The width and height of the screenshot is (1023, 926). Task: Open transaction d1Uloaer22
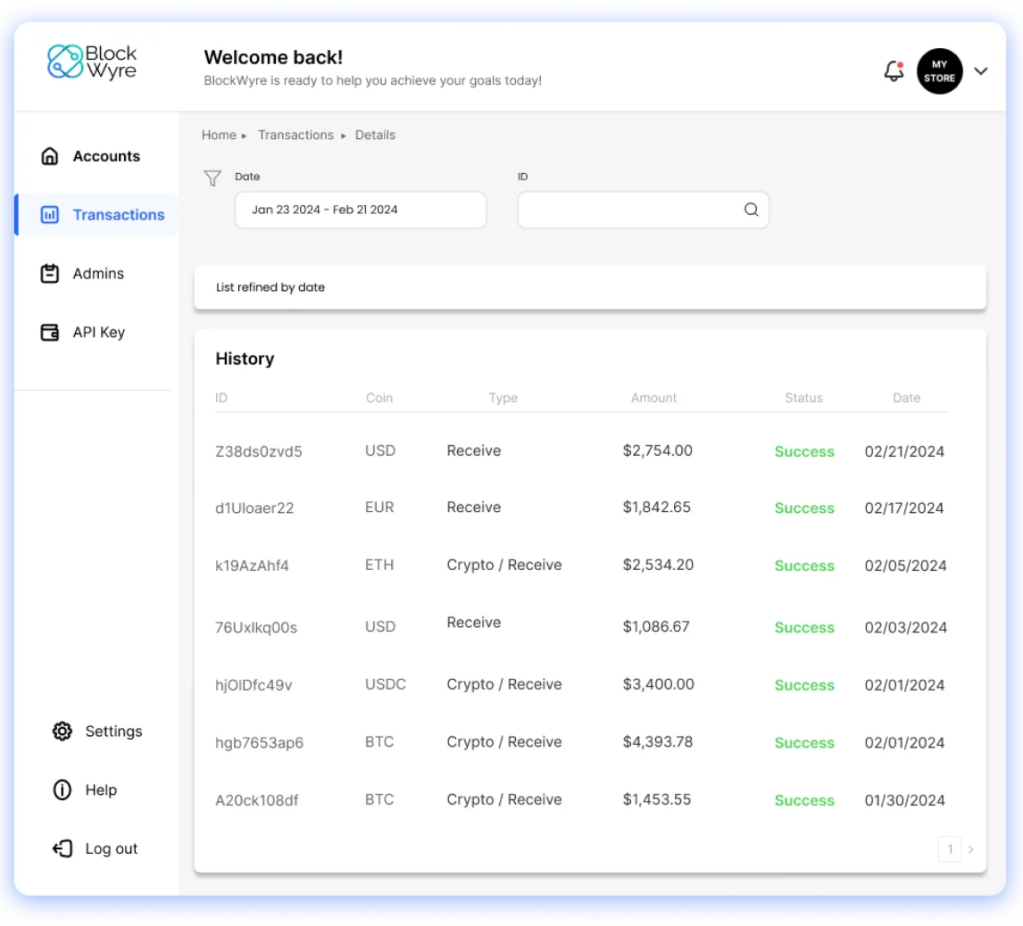point(254,508)
